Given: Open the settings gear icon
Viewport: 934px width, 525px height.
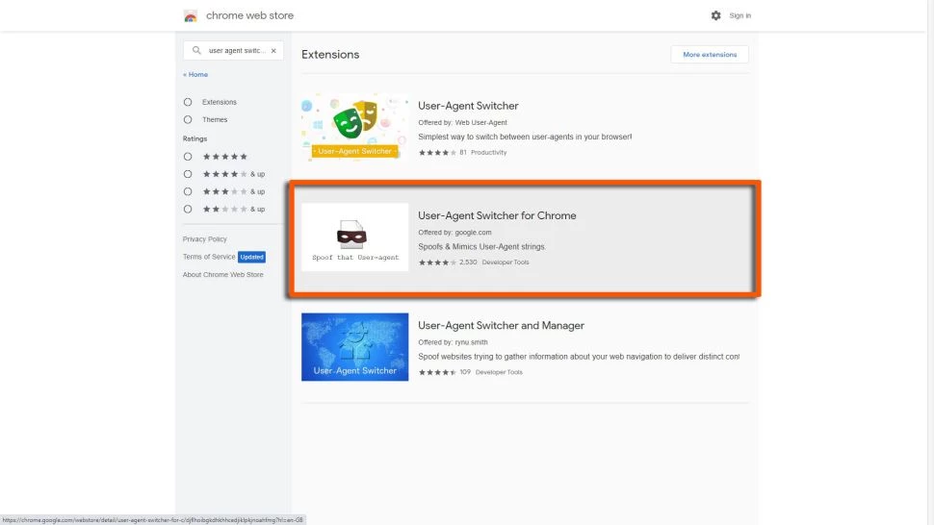Looking at the screenshot, I should click(715, 15).
